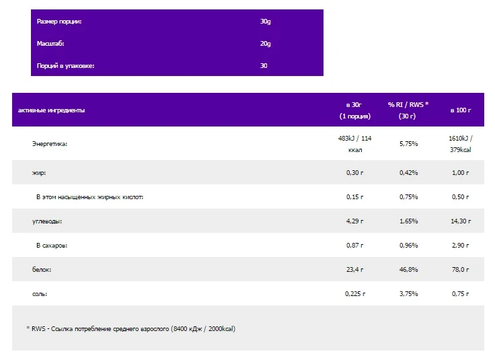Viewport: 495px width, 362px height.
Task: Click the '% RI / RWS *' column header
Action: click(408, 110)
